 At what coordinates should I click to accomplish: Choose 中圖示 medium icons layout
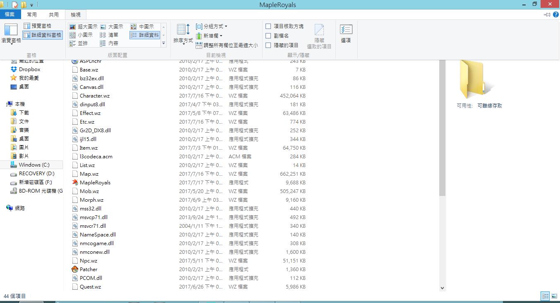coord(142,26)
